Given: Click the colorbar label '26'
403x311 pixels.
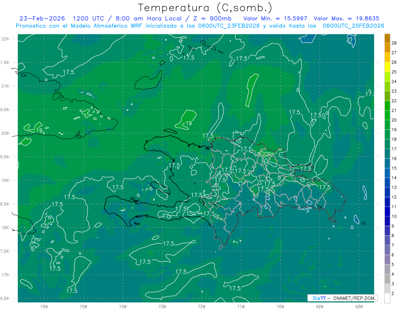Looking at the screenshot, I should [x=394, y=62].
